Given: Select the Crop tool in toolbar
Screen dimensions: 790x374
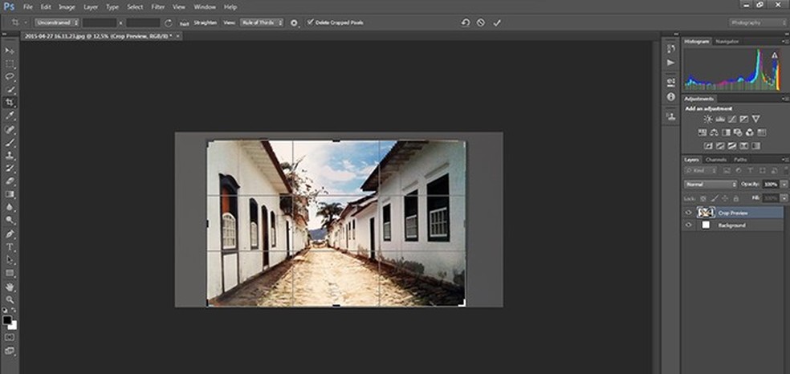Looking at the screenshot, I should (10, 103).
